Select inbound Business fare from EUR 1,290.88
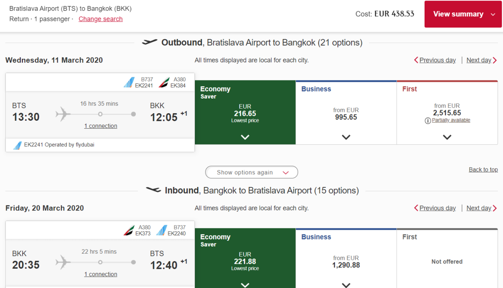The image size is (503, 288). (x=346, y=262)
